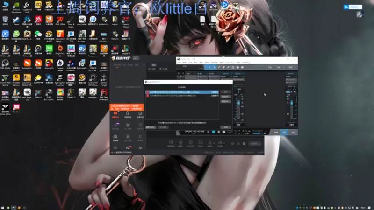Click the orange notification banner in streaming app
This screenshot has width=374, height=210.
(x=127, y=107)
